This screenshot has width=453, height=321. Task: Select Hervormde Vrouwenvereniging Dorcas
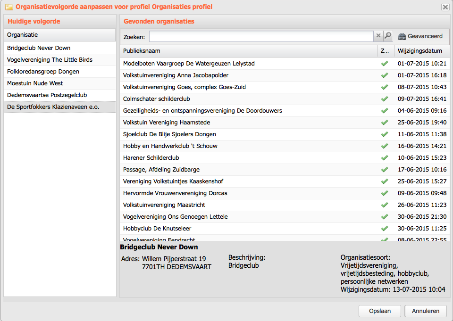coord(285,193)
